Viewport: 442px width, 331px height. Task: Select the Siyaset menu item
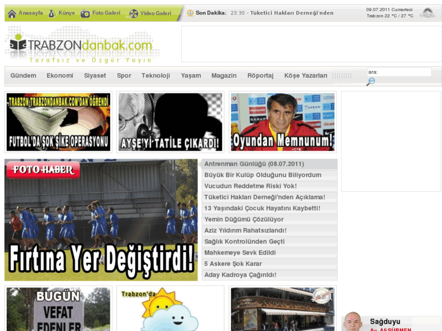[x=95, y=75]
